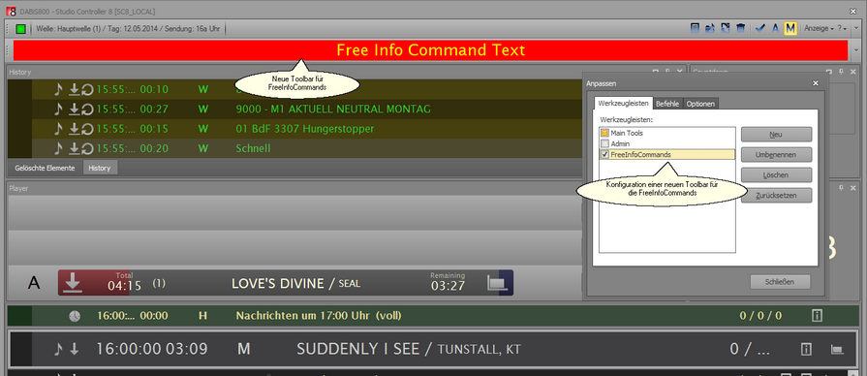The width and height of the screenshot is (867, 376).
Task: Enable the Admin toolbar checkbox
Action: coord(604,143)
